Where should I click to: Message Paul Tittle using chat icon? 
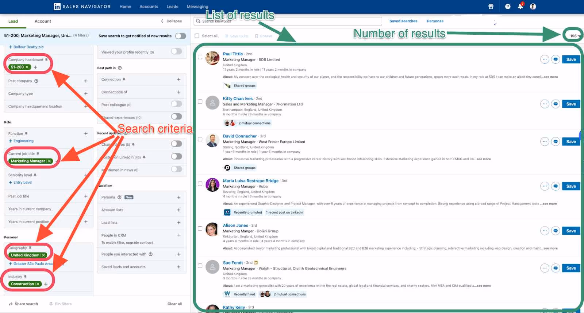(x=556, y=59)
